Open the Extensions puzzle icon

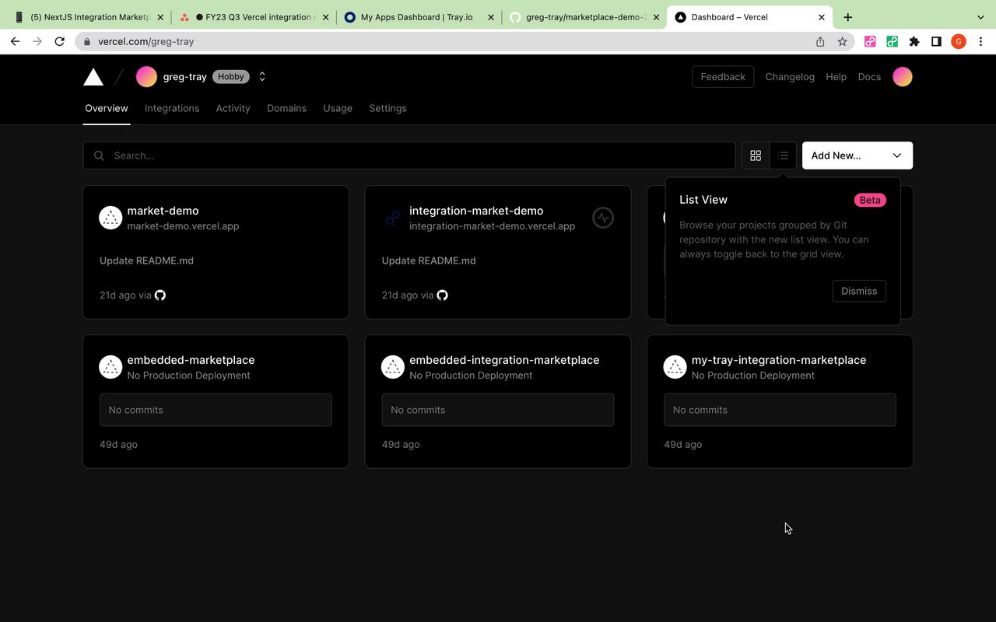pyautogui.click(x=914, y=42)
